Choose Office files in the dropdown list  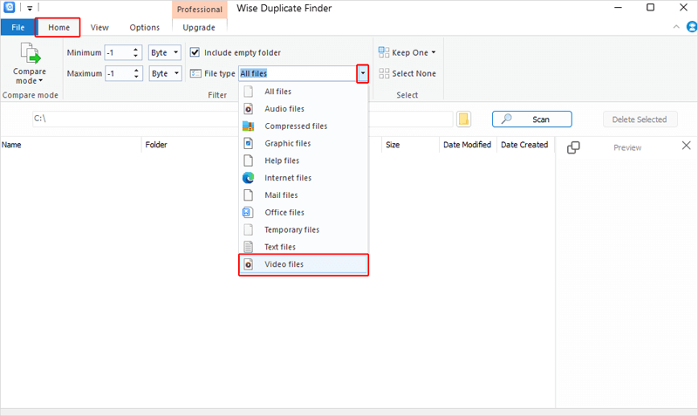(x=304, y=213)
